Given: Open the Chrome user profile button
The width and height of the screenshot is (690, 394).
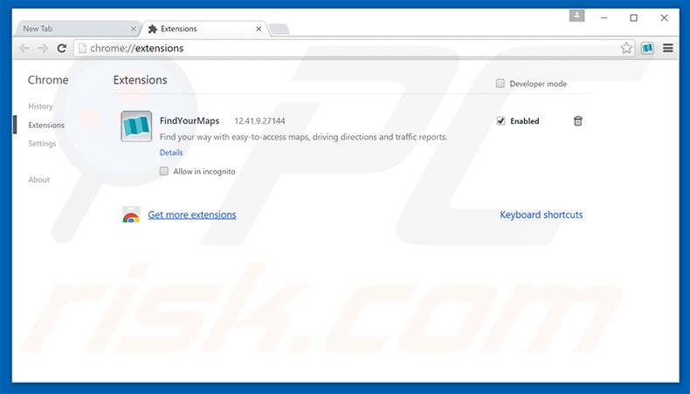Looking at the screenshot, I should click(576, 16).
